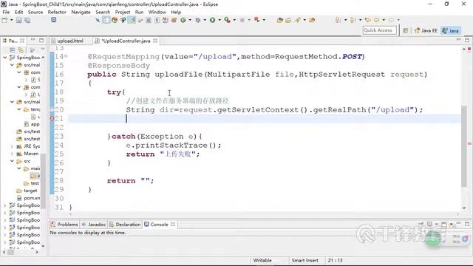
Task: Open the Project menu
Action: click(x=123, y=12)
